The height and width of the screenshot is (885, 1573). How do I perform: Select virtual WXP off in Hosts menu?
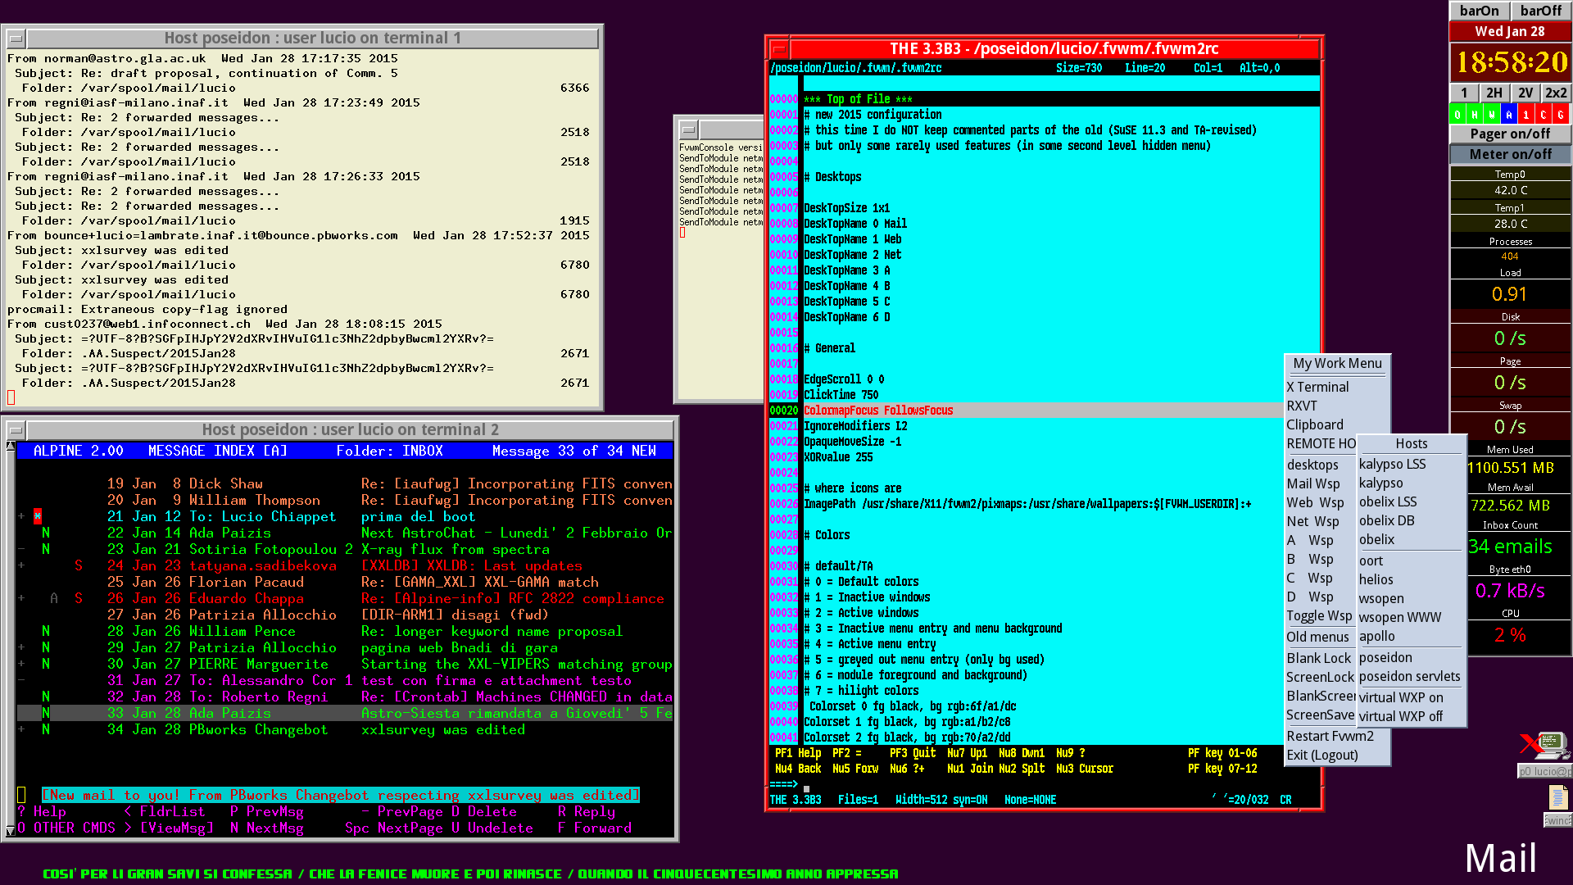coord(1411,716)
